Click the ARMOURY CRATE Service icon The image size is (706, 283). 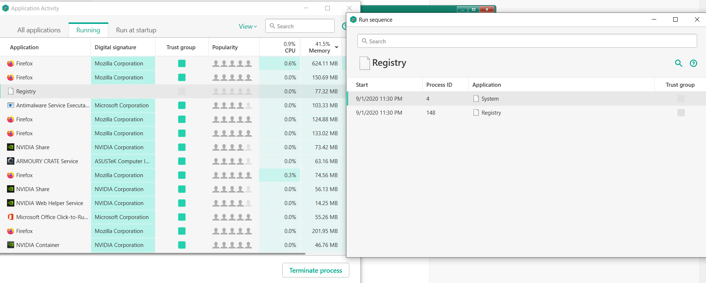tap(11, 161)
